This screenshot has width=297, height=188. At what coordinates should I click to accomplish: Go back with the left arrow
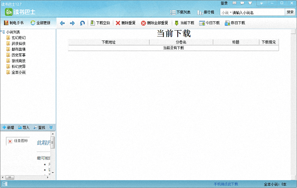coord(62,23)
